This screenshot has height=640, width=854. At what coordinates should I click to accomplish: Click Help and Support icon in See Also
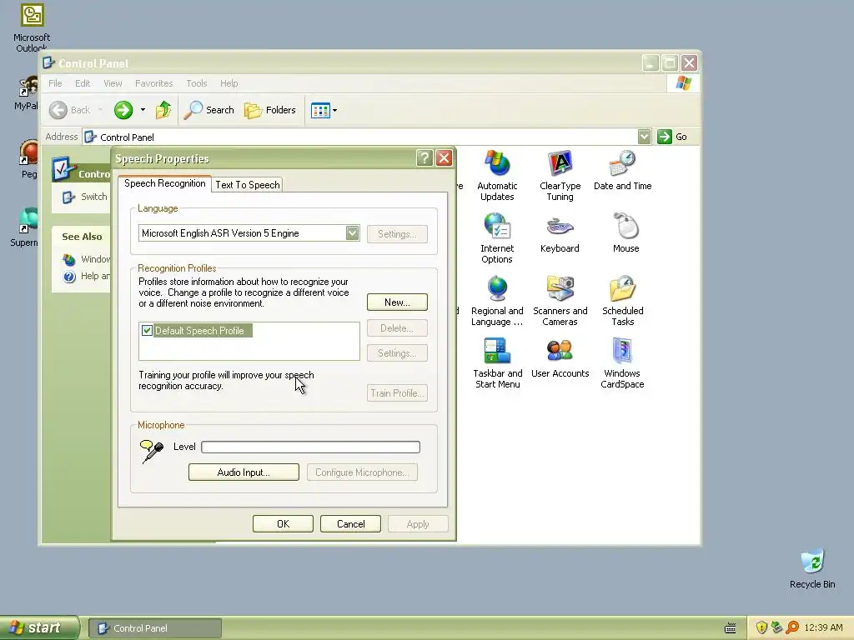[x=69, y=277]
